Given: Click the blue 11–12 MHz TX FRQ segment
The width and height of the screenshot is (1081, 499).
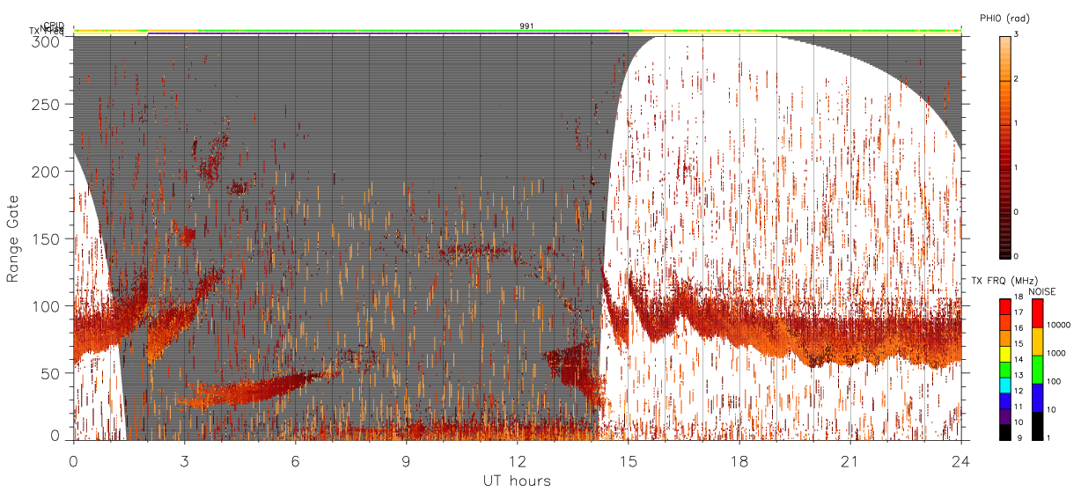Looking at the screenshot, I should coord(1004,401).
